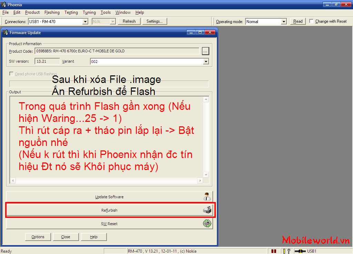Restore the Phoenix main window
The width and height of the screenshot is (353, 254).
click(x=336, y=4)
